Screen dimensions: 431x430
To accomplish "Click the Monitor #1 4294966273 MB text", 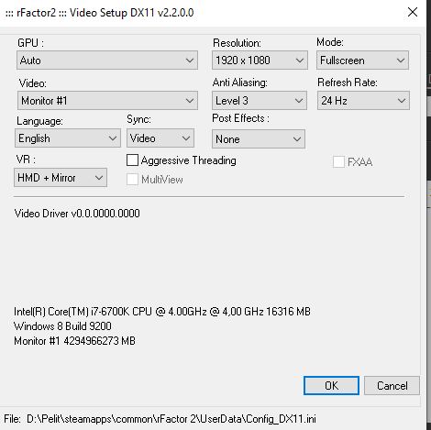I will tap(74, 341).
